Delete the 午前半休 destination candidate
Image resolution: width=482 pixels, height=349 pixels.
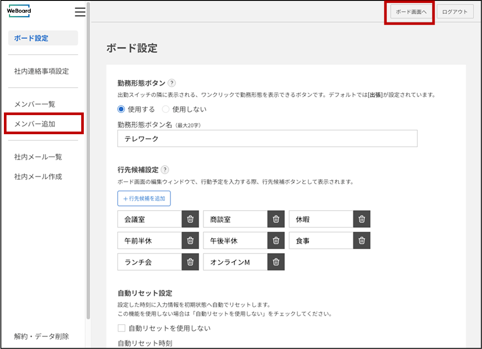190,240
